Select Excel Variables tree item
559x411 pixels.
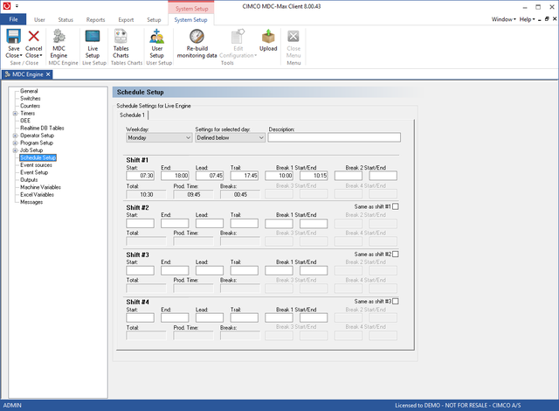[37, 195]
